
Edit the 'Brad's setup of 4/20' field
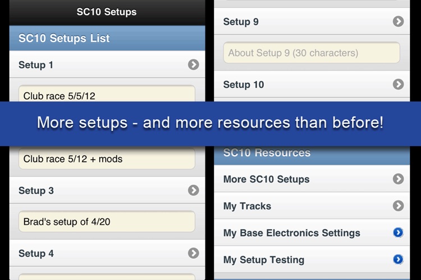(x=107, y=222)
